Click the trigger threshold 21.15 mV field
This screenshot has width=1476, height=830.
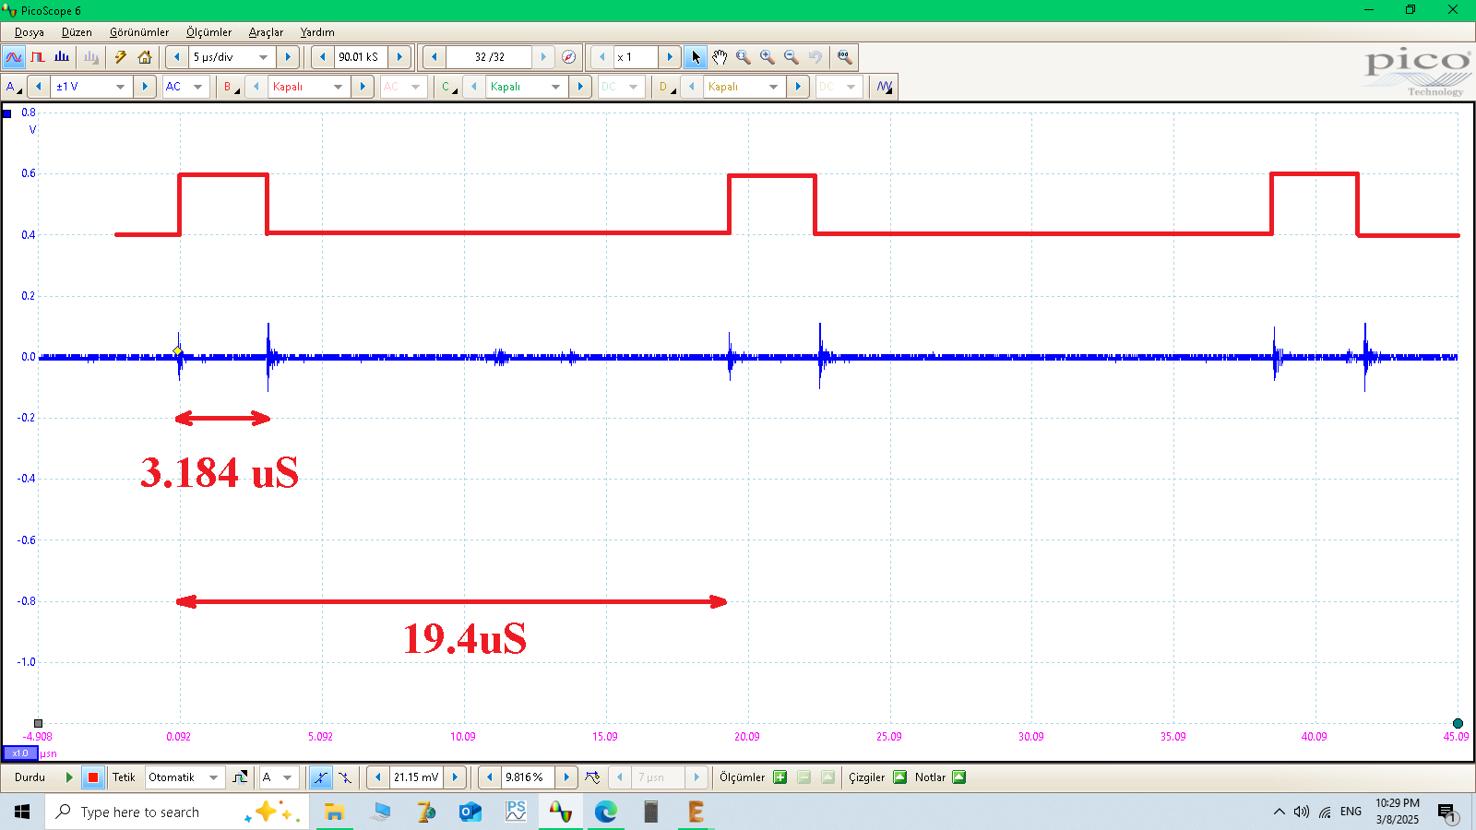click(416, 777)
